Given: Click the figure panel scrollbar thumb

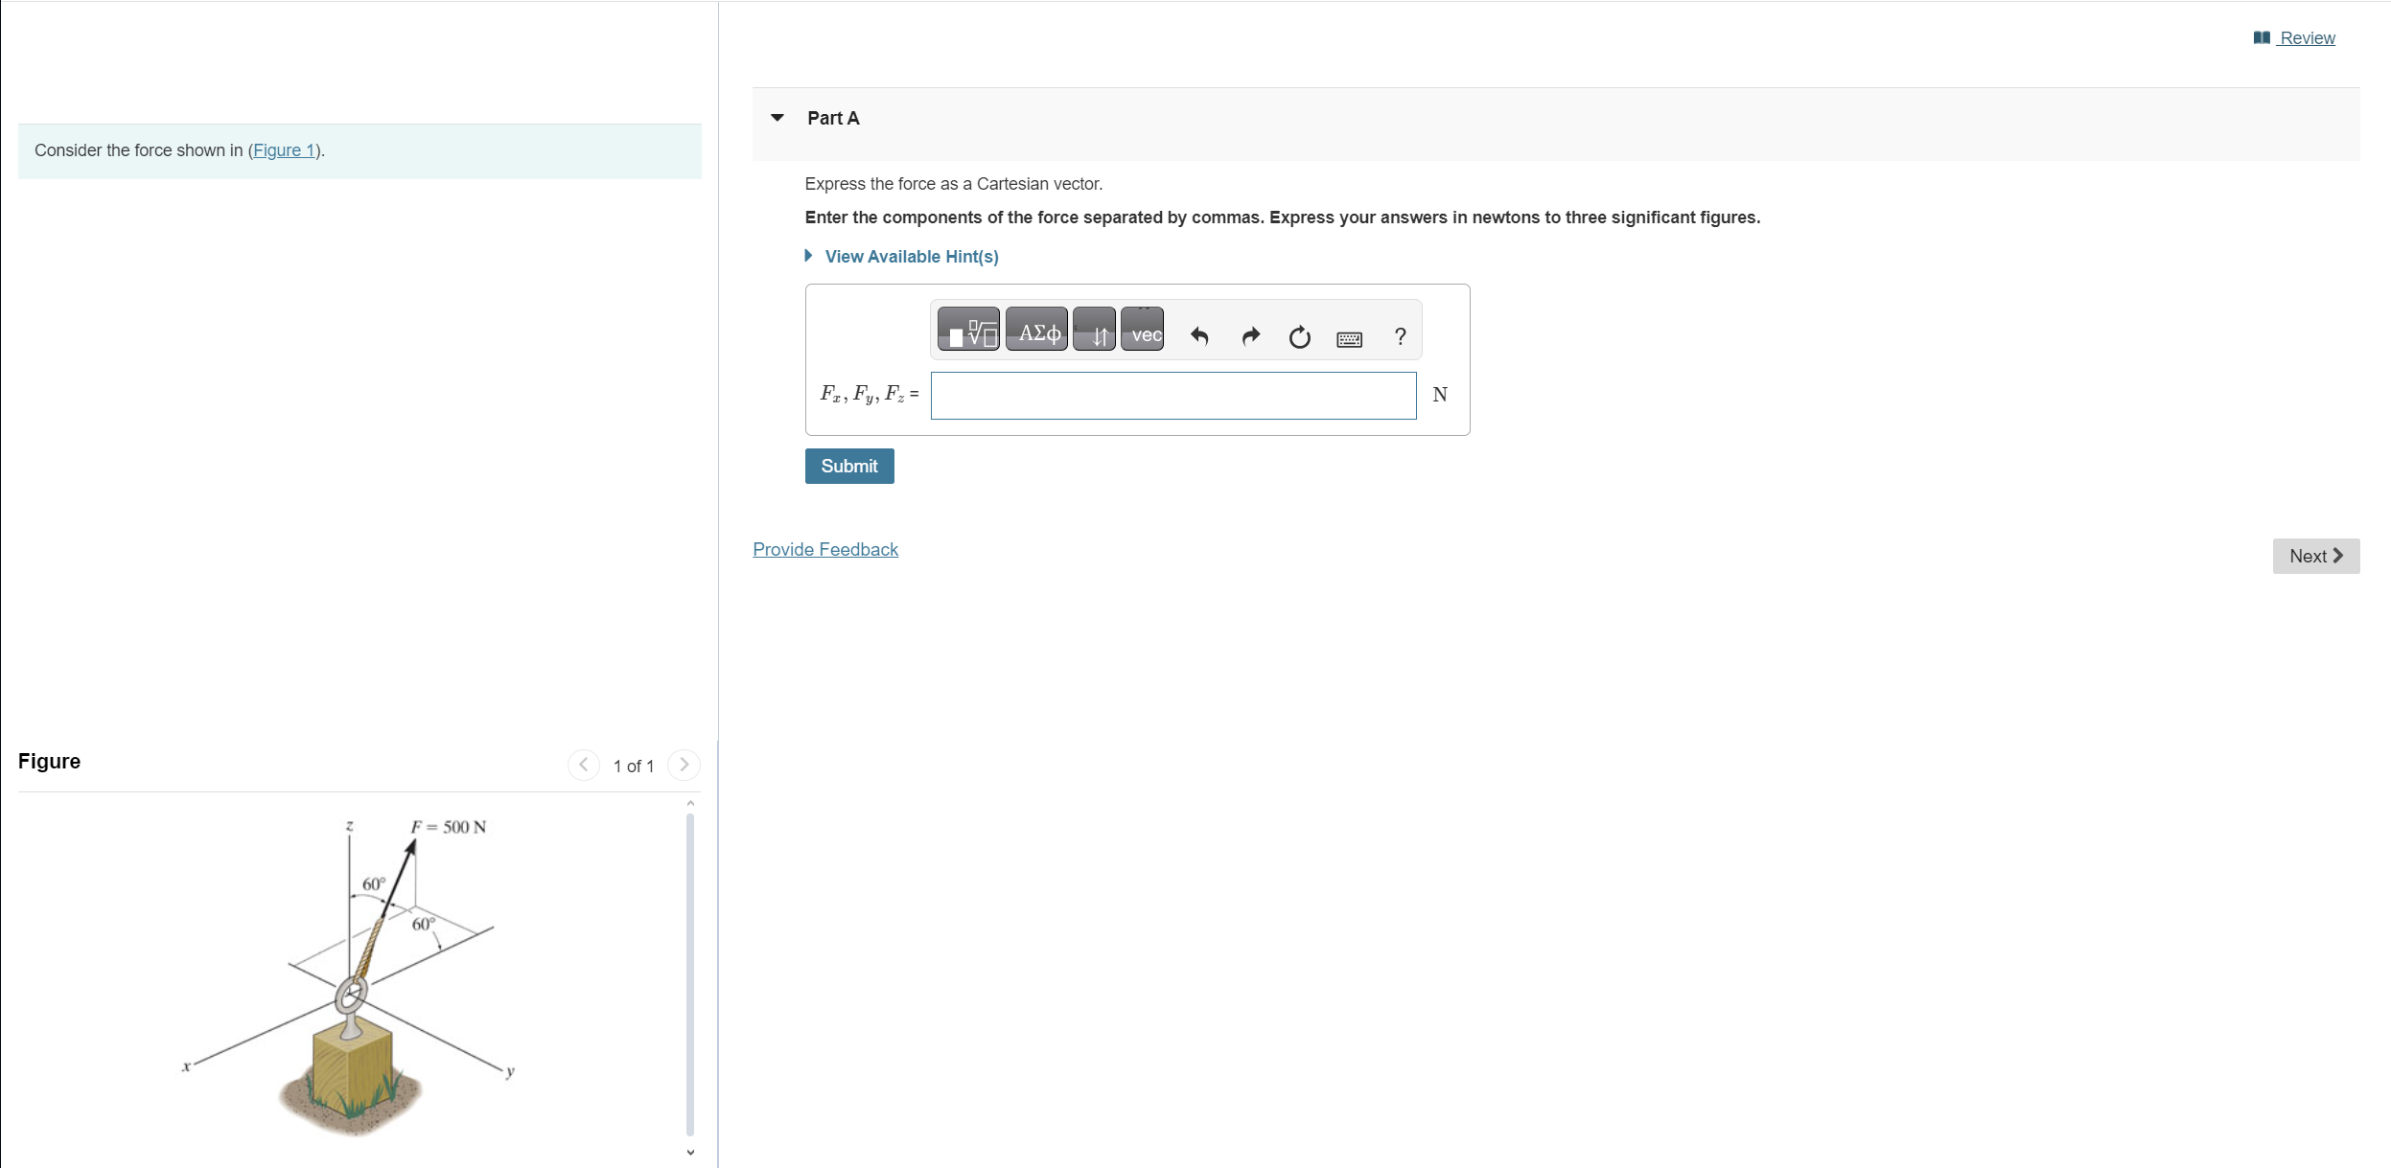Looking at the screenshot, I should 690,973.
